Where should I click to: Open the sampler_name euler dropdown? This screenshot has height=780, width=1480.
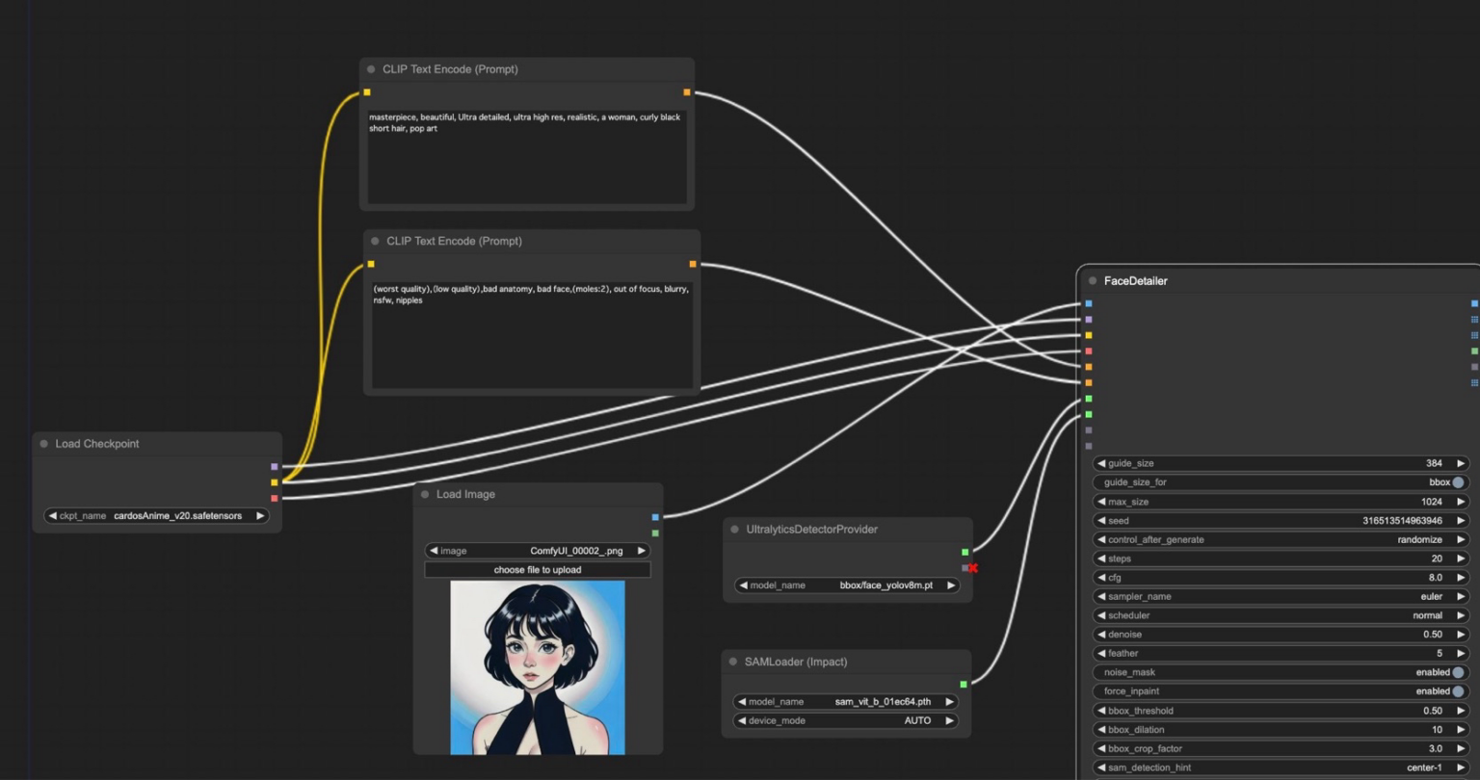pos(1280,597)
